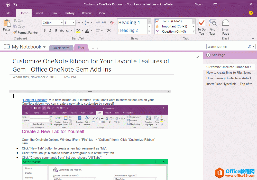
Task: Click the To Do Tag button
Action: [x=201, y=27]
